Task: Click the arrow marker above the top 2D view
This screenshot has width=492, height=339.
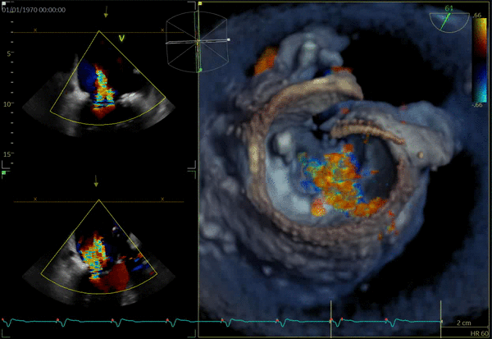Action: coord(107,14)
